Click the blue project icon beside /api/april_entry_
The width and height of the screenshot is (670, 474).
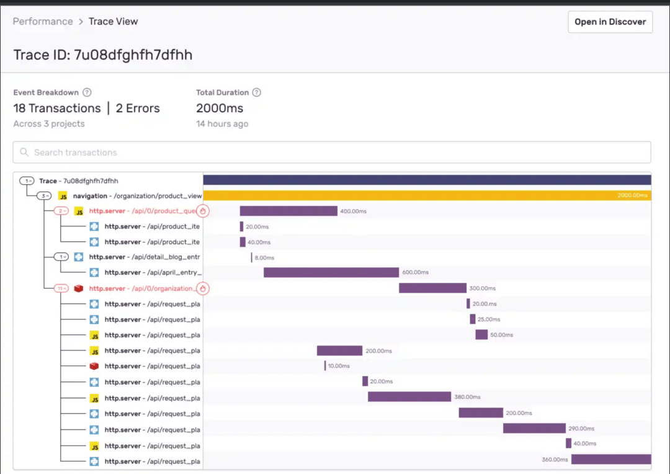click(x=94, y=272)
